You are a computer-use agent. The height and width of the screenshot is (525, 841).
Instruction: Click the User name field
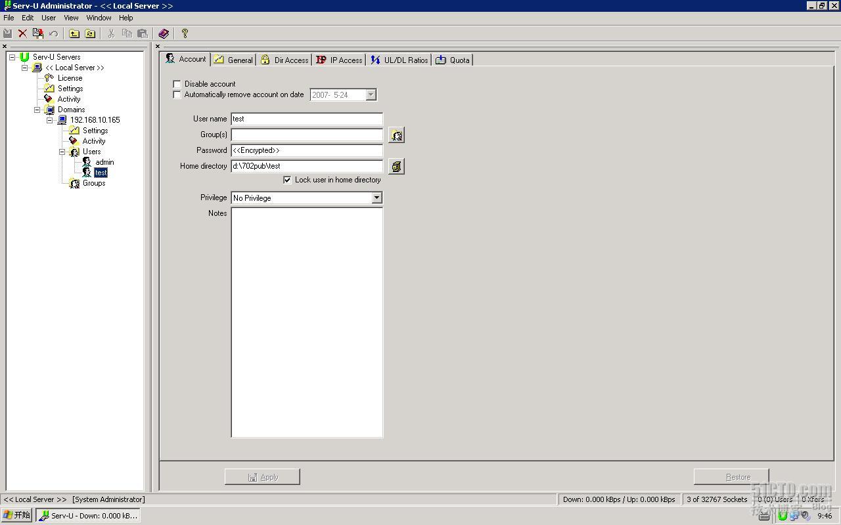point(307,119)
